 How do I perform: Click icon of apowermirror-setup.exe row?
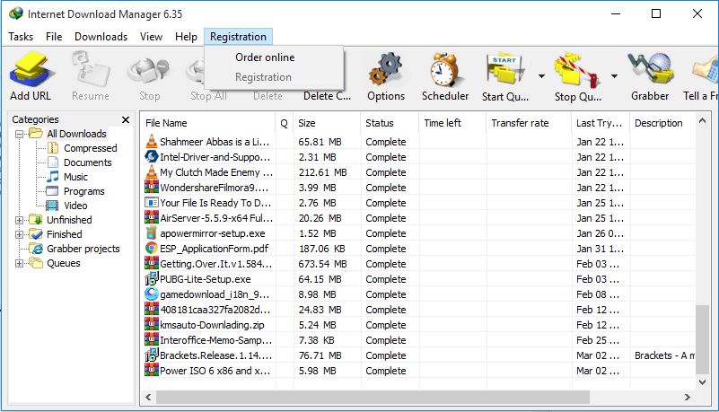click(x=152, y=232)
